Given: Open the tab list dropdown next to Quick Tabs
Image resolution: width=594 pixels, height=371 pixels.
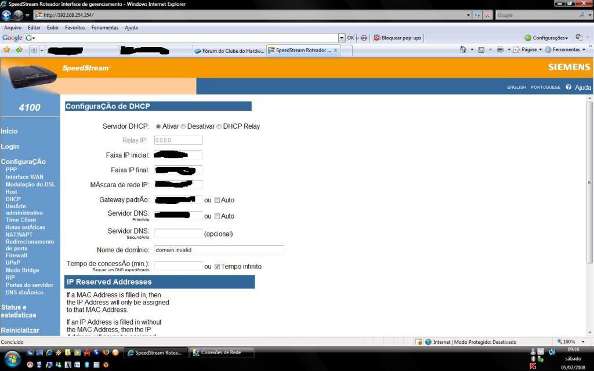Looking at the screenshot, I should coord(42,50).
